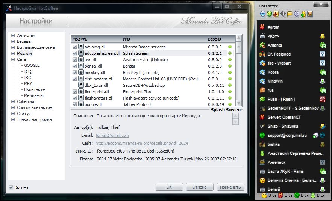
Task: Click the green status dot for bonsai.dll
Action: (230, 66)
